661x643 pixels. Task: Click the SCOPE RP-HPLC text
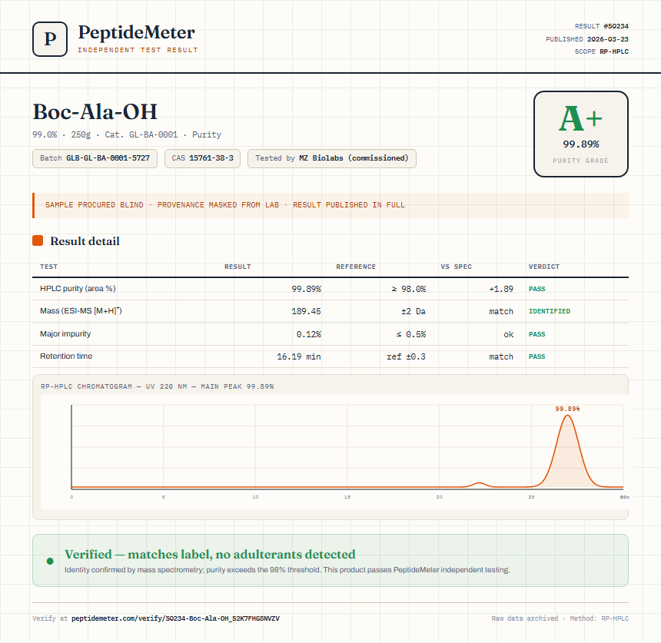pos(602,51)
